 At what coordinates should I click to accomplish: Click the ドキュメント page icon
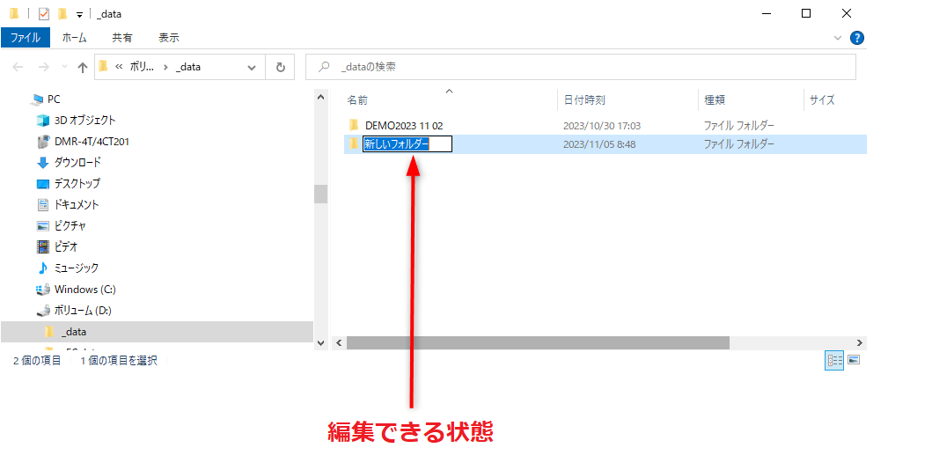(x=43, y=204)
